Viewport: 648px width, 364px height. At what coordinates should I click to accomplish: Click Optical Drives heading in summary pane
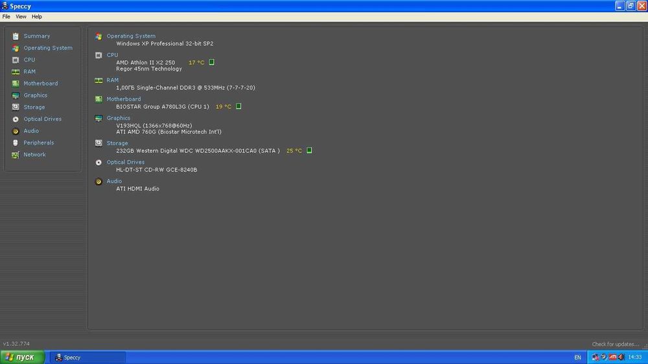click(x=126, y=163)
